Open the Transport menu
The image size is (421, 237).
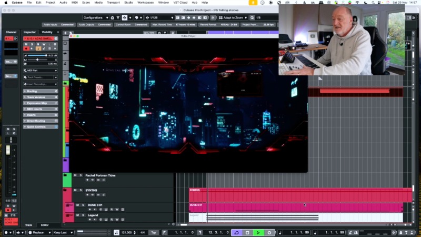coord(113,3)
